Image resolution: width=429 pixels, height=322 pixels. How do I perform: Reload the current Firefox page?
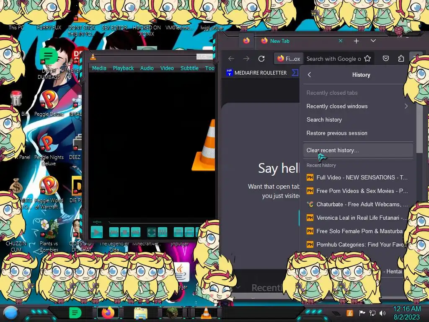[x=261, y=59]
